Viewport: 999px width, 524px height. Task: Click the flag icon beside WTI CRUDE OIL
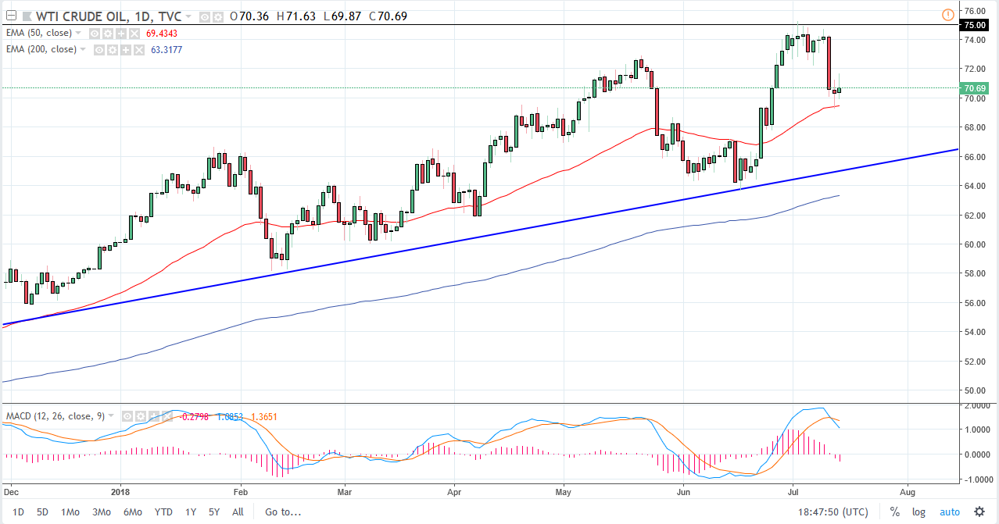(29, 16)
